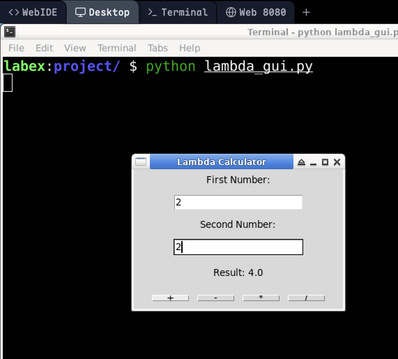
Task: Click inside the Second Number field
Action: (238, 247)
